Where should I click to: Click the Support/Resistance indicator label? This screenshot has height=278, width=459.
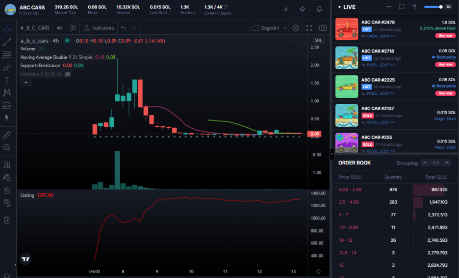(40, 66)
